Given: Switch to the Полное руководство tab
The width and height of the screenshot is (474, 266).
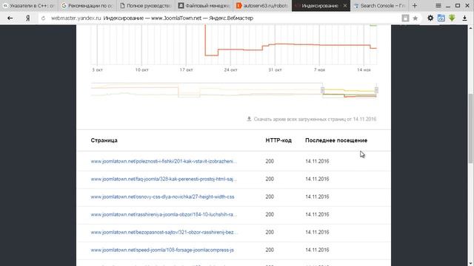Looking at the screenshot, I should point(145,5).
